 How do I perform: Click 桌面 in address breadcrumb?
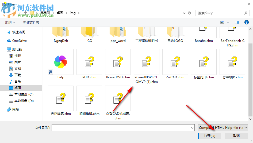click(60, 13)
